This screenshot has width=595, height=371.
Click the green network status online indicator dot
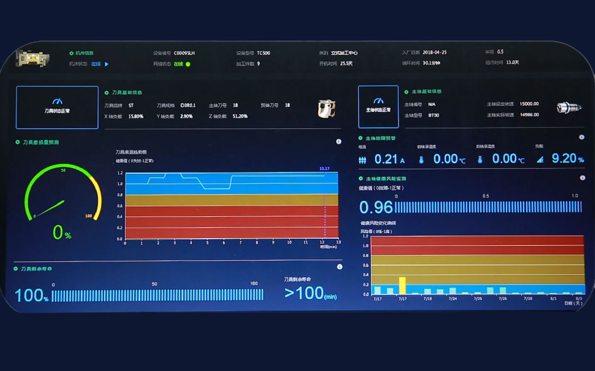pos(188,64)
